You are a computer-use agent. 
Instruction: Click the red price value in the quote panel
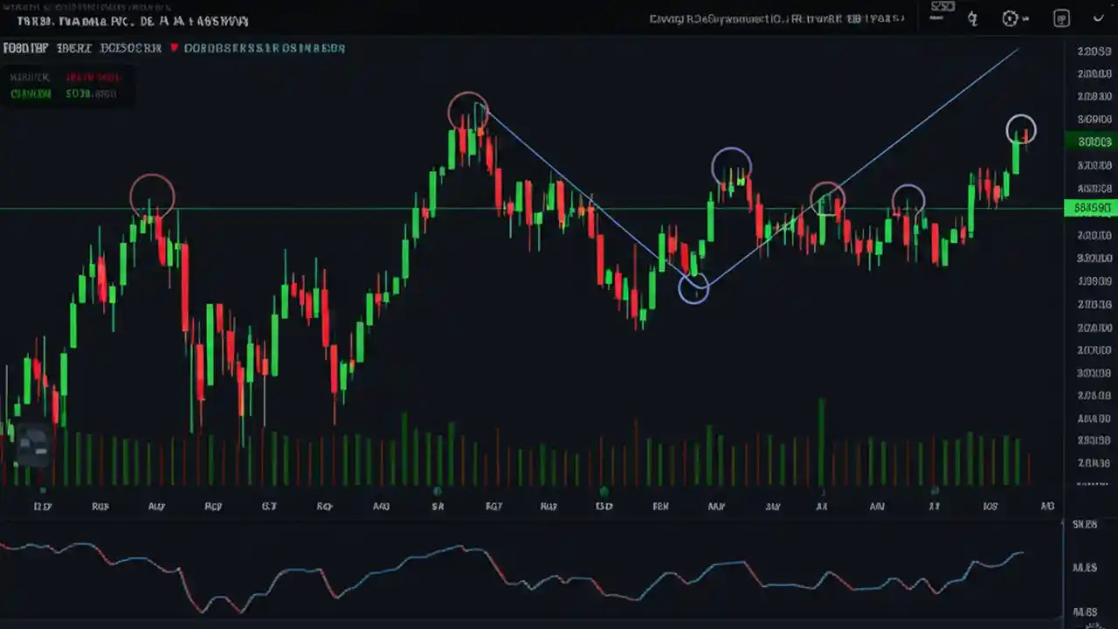click(x=93, y=77)
